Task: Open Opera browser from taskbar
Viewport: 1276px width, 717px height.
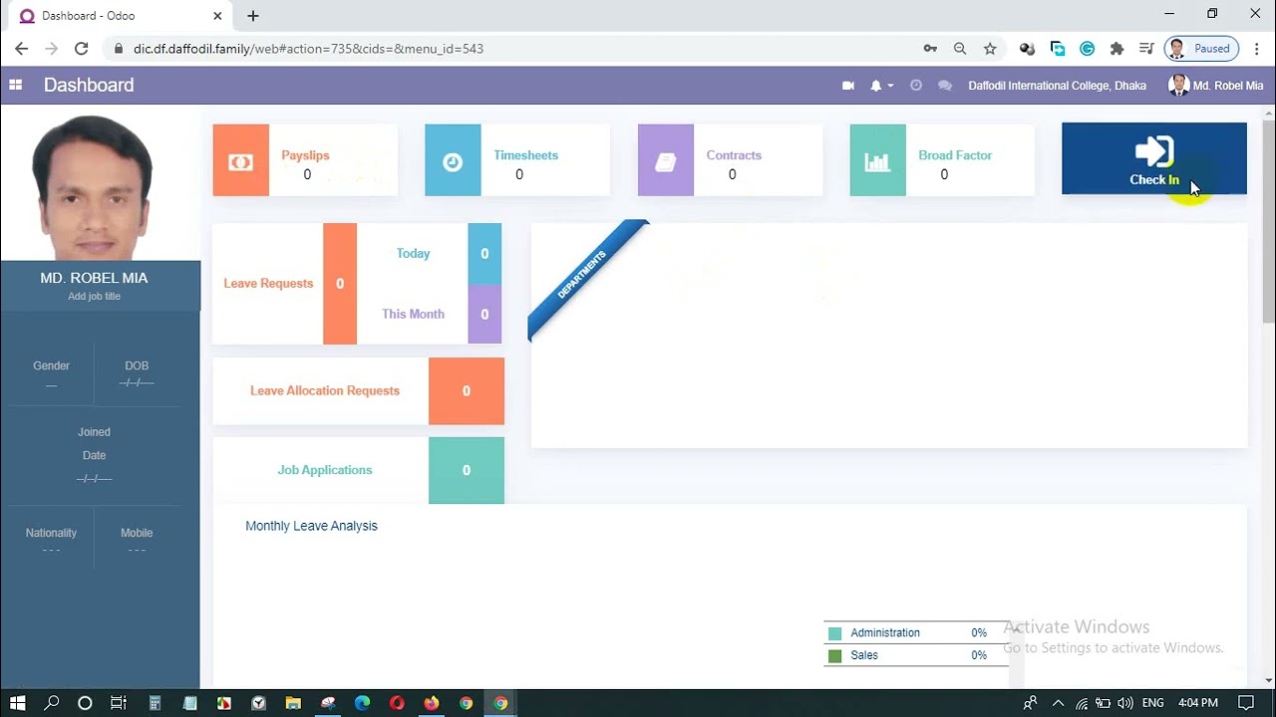Action: (397, 703)
